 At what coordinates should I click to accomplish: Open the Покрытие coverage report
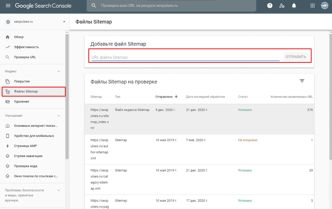coord(22,81)
